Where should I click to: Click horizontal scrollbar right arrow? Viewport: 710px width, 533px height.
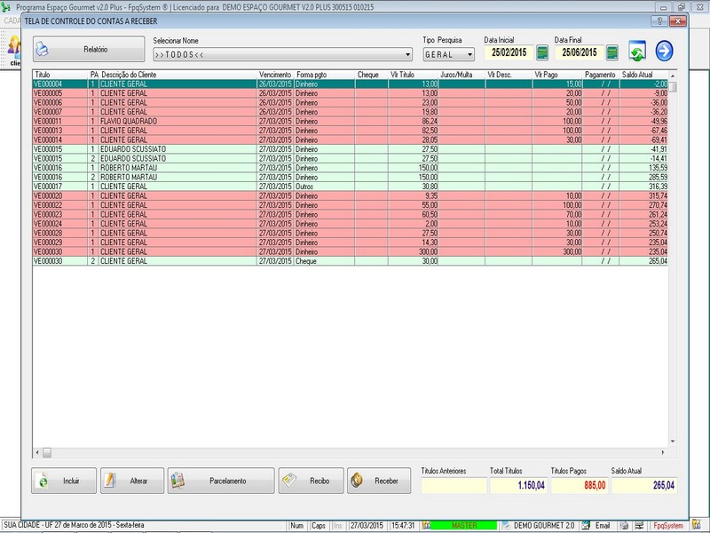click(663, 452)
